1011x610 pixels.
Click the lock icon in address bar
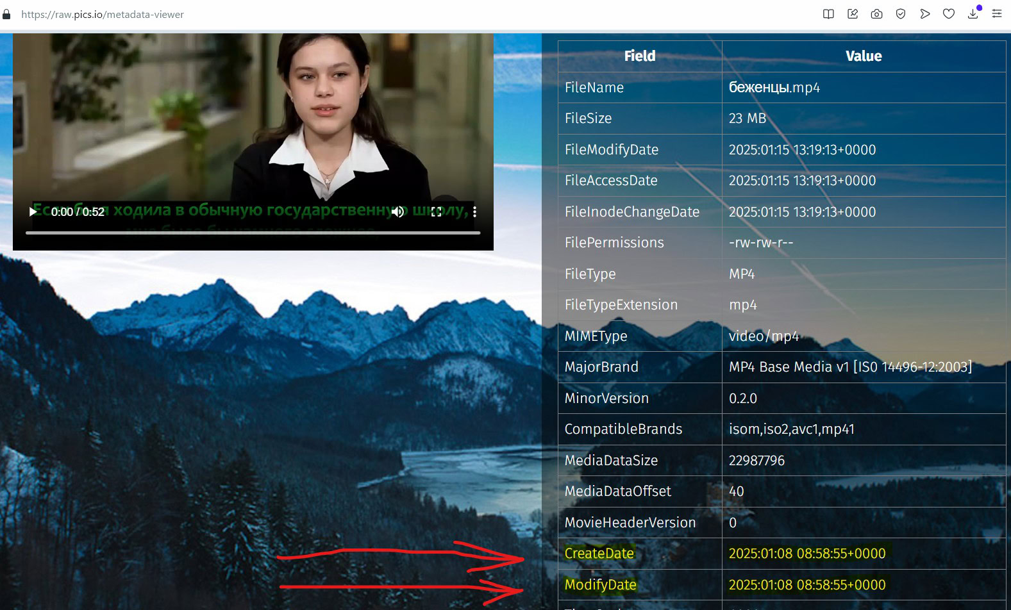click(x=6, y=14)
